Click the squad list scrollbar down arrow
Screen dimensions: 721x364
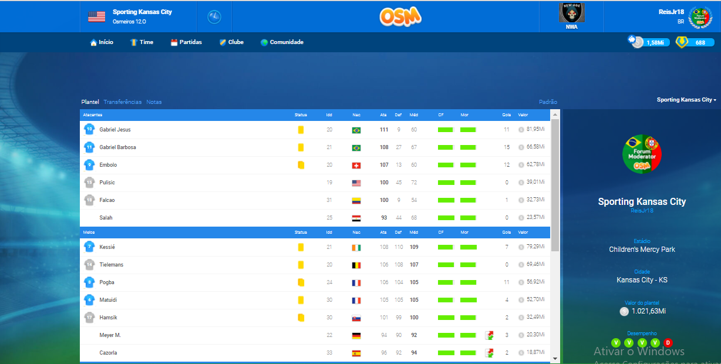tap(555, 358)
